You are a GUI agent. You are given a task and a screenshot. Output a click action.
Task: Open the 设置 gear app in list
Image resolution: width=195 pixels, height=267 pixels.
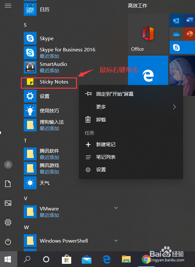[x=30, y=96]
